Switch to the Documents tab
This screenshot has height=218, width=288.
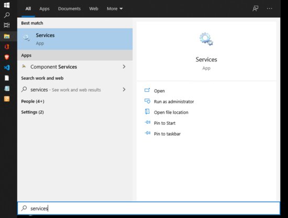point(69,8)
